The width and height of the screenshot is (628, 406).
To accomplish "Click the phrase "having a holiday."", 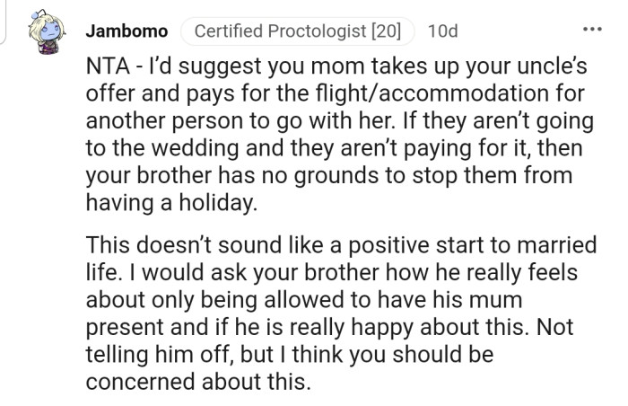I will click(x=171, y=204).
